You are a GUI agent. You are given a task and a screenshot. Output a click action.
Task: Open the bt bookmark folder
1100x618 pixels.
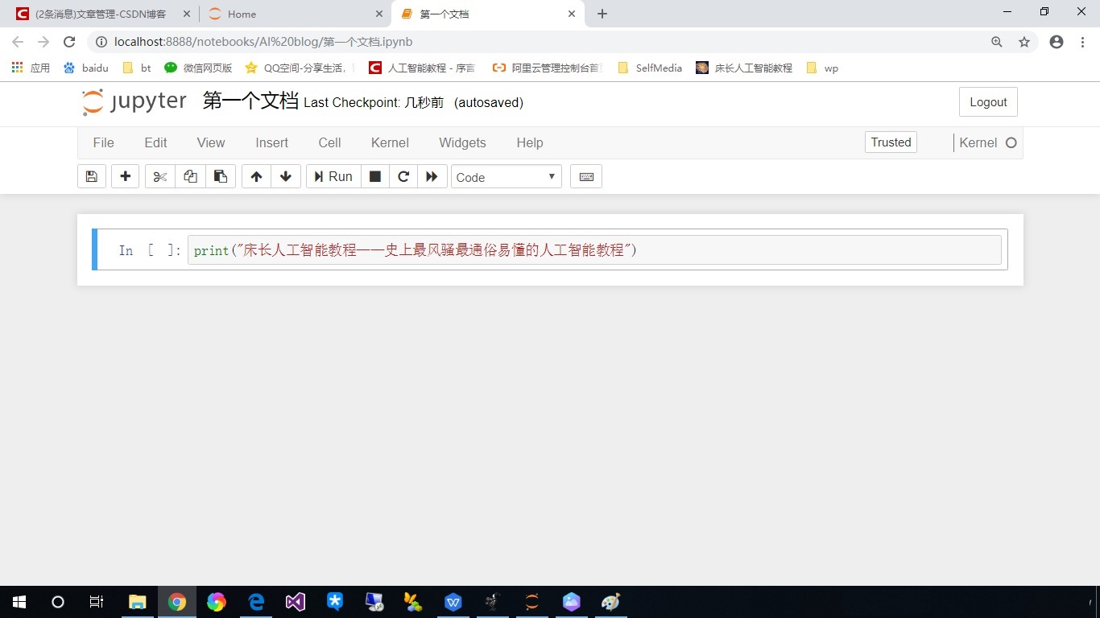pos(137,68)
